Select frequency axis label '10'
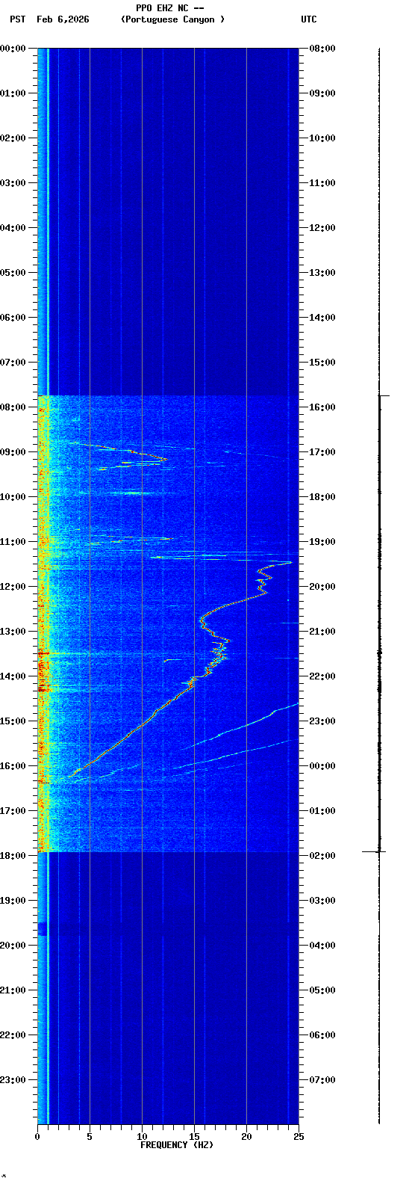Image resolution: width=412 pixels, height=1184 pixels. 142,1137
